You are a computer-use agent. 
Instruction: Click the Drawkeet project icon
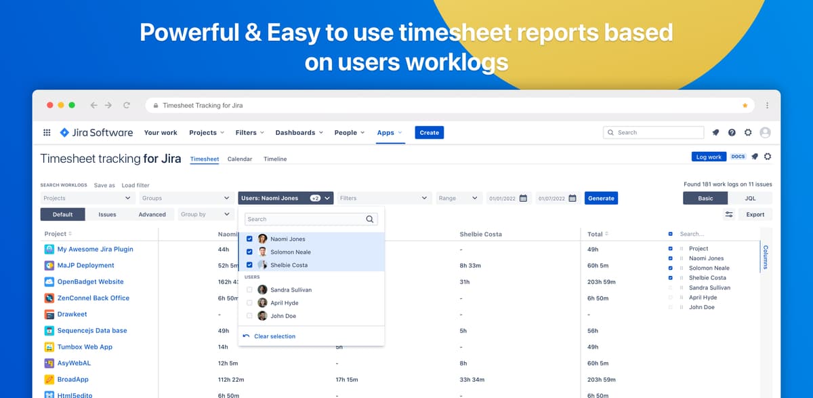pyautogui.click(x=49, y=314)
